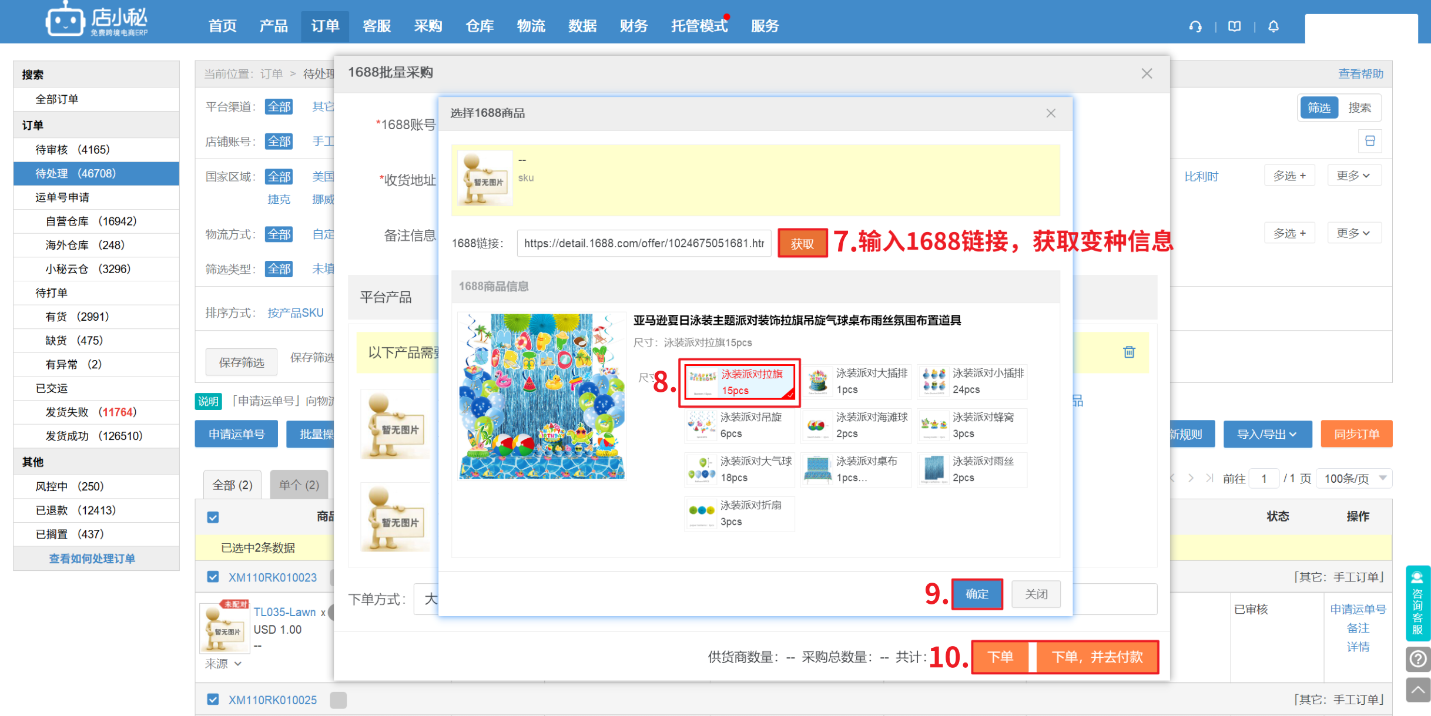Screen dimensions: 1431x716
Task: Click the collapse filter panel icon
Action: click(1370, 141)
